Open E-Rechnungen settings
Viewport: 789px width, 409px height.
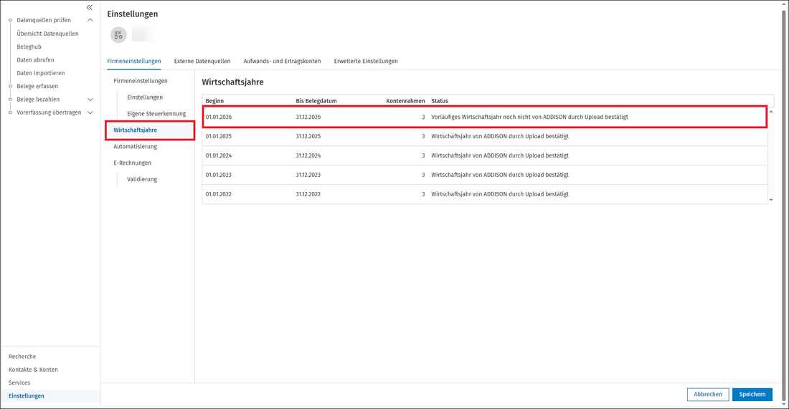(133, 163)
